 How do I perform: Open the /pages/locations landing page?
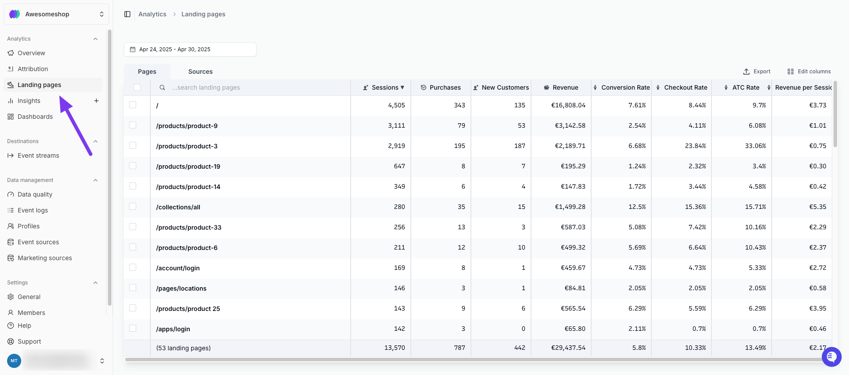[x=181, y=288]
